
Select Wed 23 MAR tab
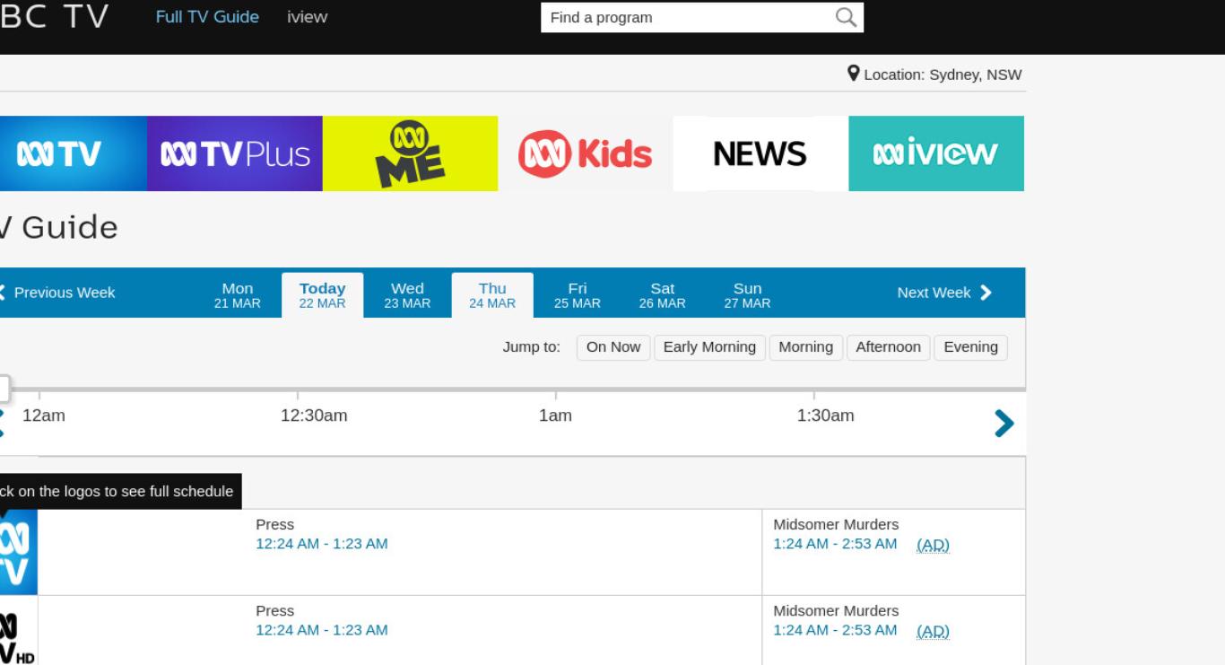(x=407, y=295)
